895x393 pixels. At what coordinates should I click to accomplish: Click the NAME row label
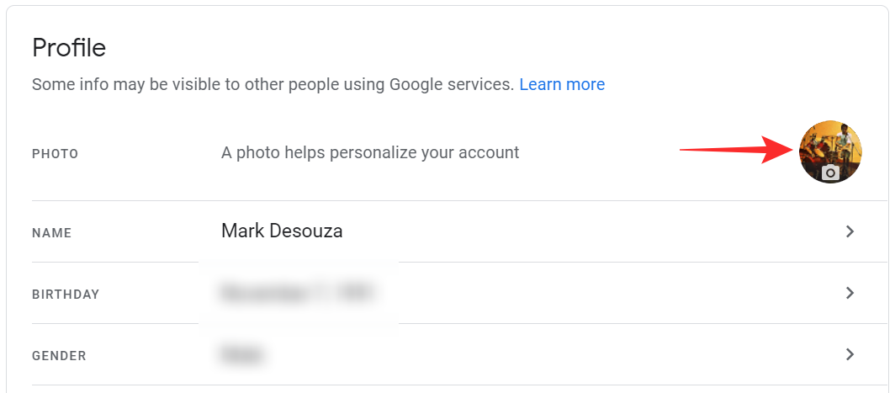click(x=52, y=233)
